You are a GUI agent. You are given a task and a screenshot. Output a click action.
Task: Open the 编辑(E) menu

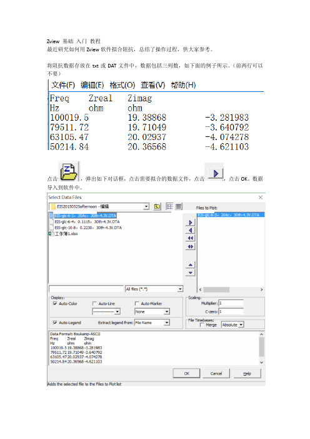coord(92,85)
